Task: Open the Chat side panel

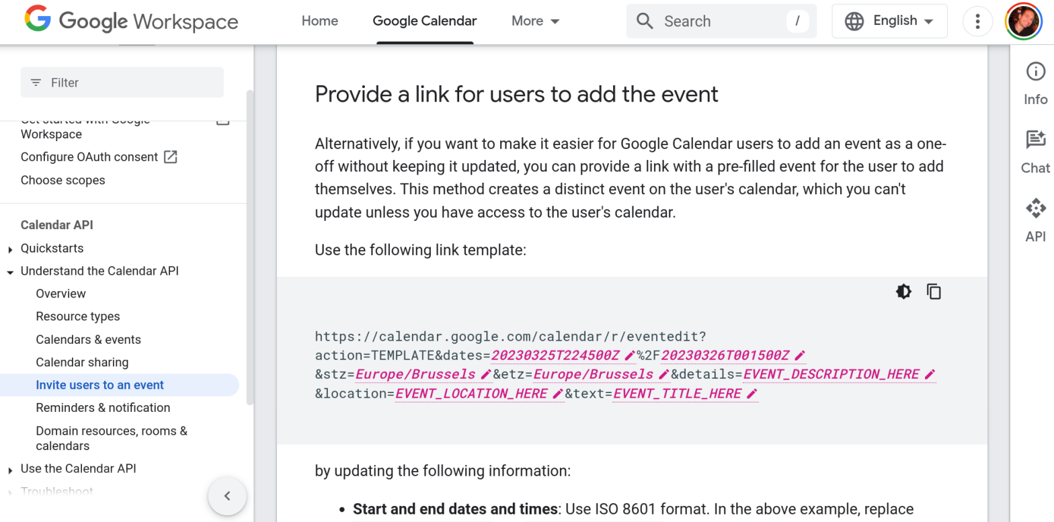Action: pyautogui.click(x=1035, y=152)
